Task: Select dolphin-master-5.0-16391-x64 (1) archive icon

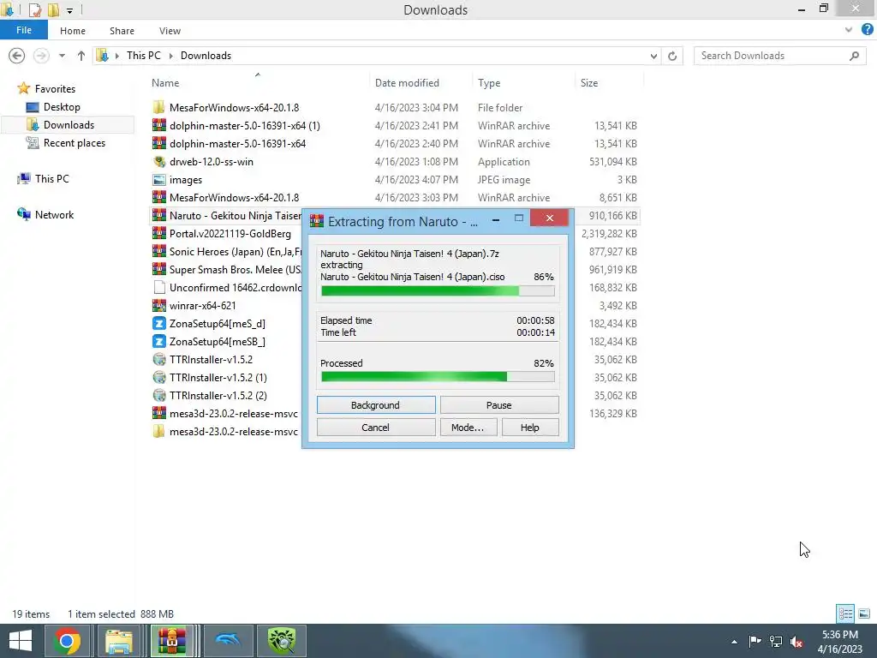Action: pos(158,125)
